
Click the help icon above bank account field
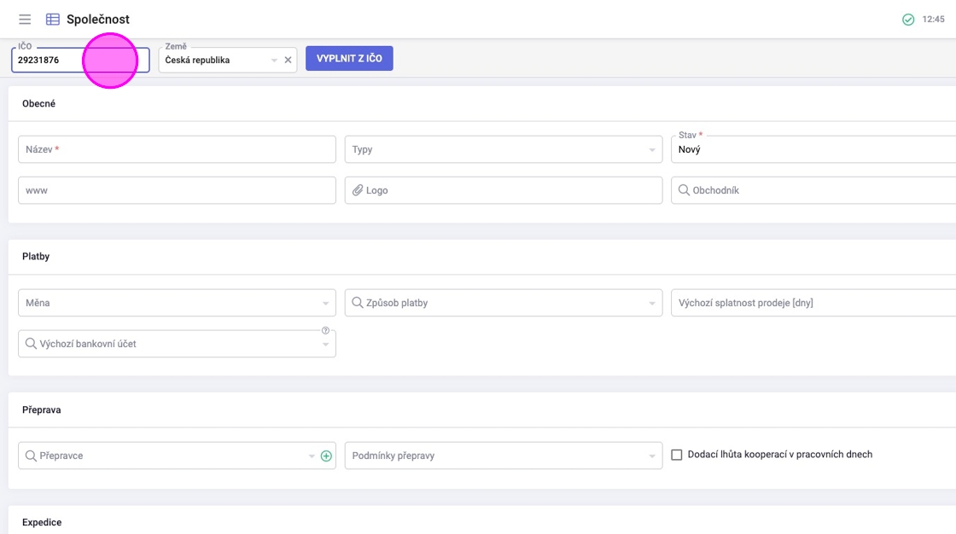click(325, 331)
